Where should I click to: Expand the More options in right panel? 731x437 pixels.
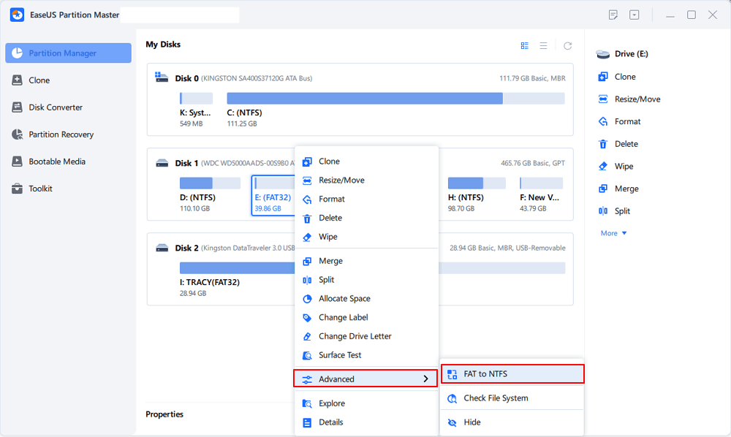(x=613, y=233)
